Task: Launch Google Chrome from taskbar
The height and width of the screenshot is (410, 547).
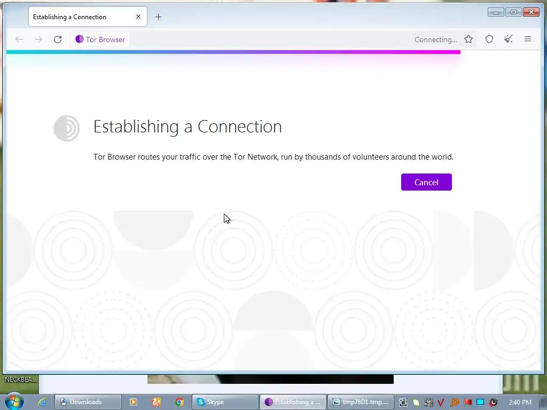Action: 179,402
